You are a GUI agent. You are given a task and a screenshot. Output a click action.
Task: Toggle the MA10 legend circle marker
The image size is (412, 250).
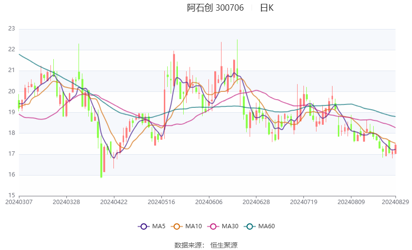click(177, 226)
